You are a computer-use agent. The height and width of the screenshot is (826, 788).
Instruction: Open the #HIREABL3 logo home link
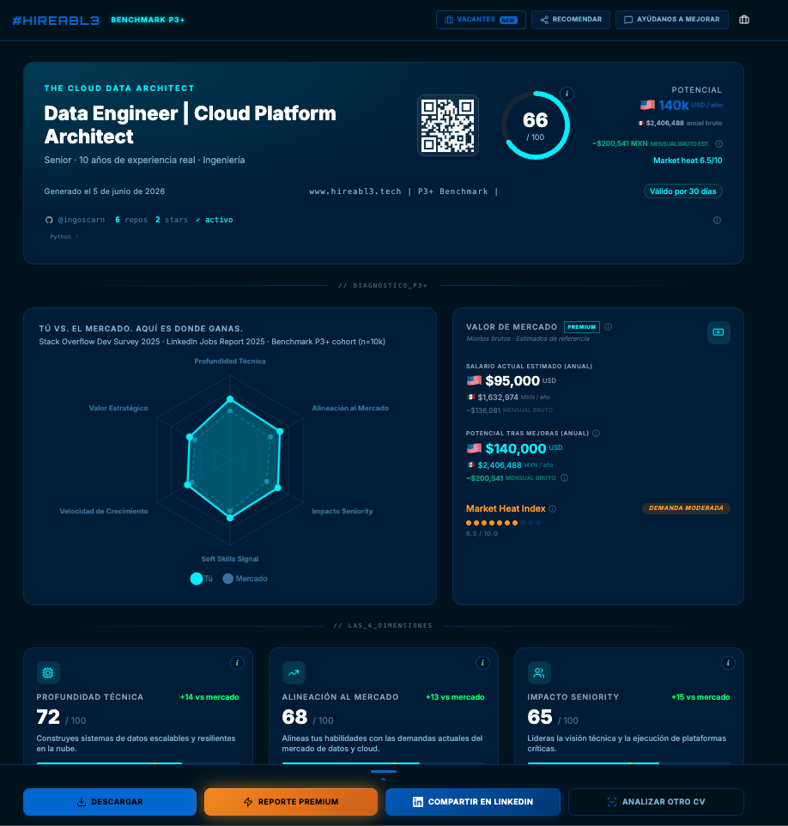pos(56,20)
